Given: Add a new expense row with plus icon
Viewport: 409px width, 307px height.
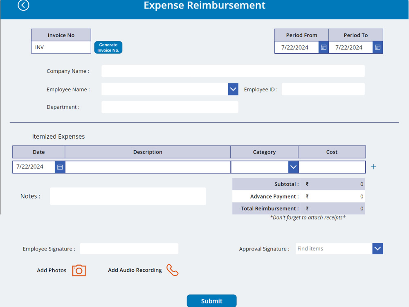Looking at the screenshot, I should point(373,167).
